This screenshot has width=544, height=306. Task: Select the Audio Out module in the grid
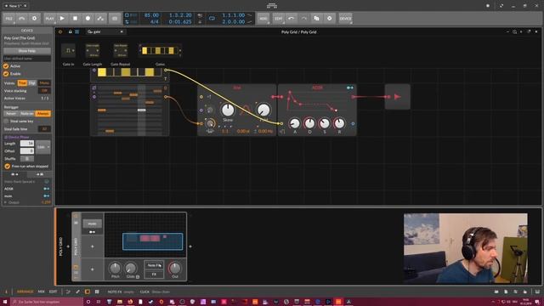point(398,97)
